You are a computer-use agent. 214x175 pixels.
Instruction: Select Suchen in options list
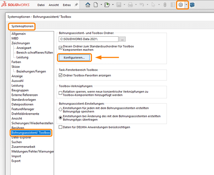click(x=17, y=142)
